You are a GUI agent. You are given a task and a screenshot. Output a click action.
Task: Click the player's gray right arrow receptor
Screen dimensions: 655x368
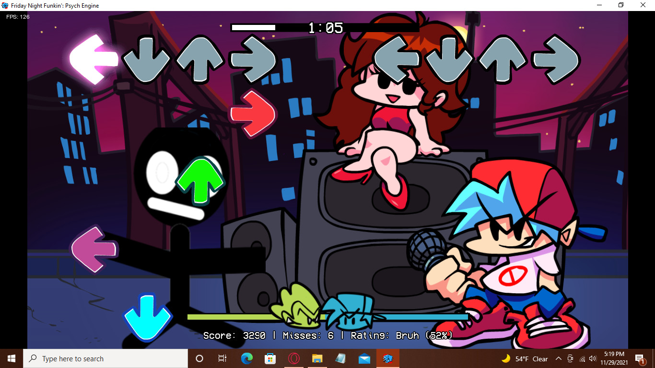(557, 59)
